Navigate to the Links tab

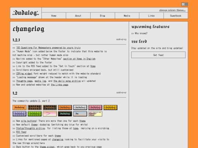coord(151,16)
